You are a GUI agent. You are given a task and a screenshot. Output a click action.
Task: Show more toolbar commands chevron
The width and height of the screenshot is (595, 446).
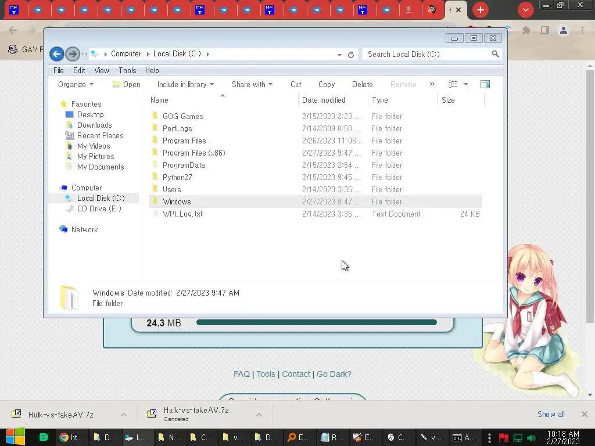(x=432, y=84)
